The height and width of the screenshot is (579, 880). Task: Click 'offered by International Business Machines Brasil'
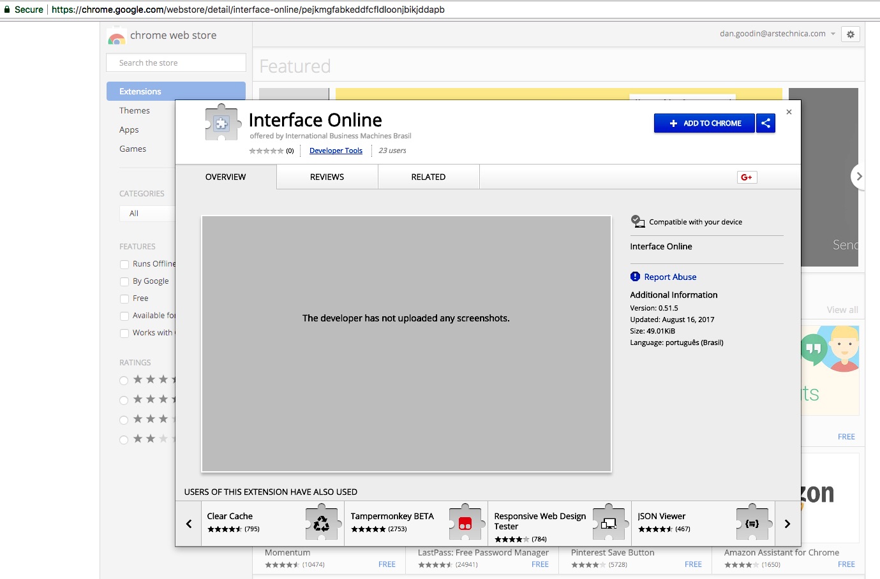point(331,136)
